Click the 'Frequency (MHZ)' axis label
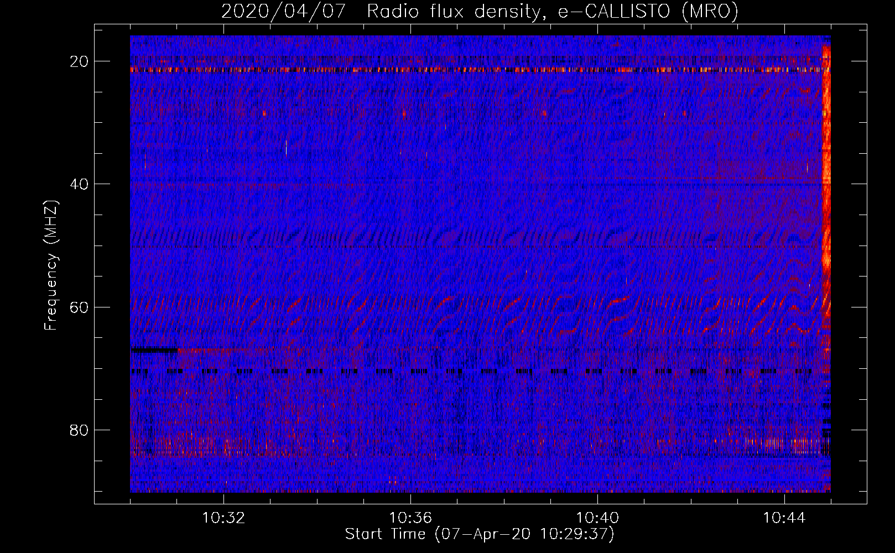Screen dimensions: 895x553 [x=51, y=265]
